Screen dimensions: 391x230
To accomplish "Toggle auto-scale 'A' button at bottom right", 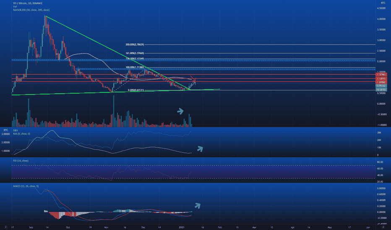I will click(x=383, y=227).
